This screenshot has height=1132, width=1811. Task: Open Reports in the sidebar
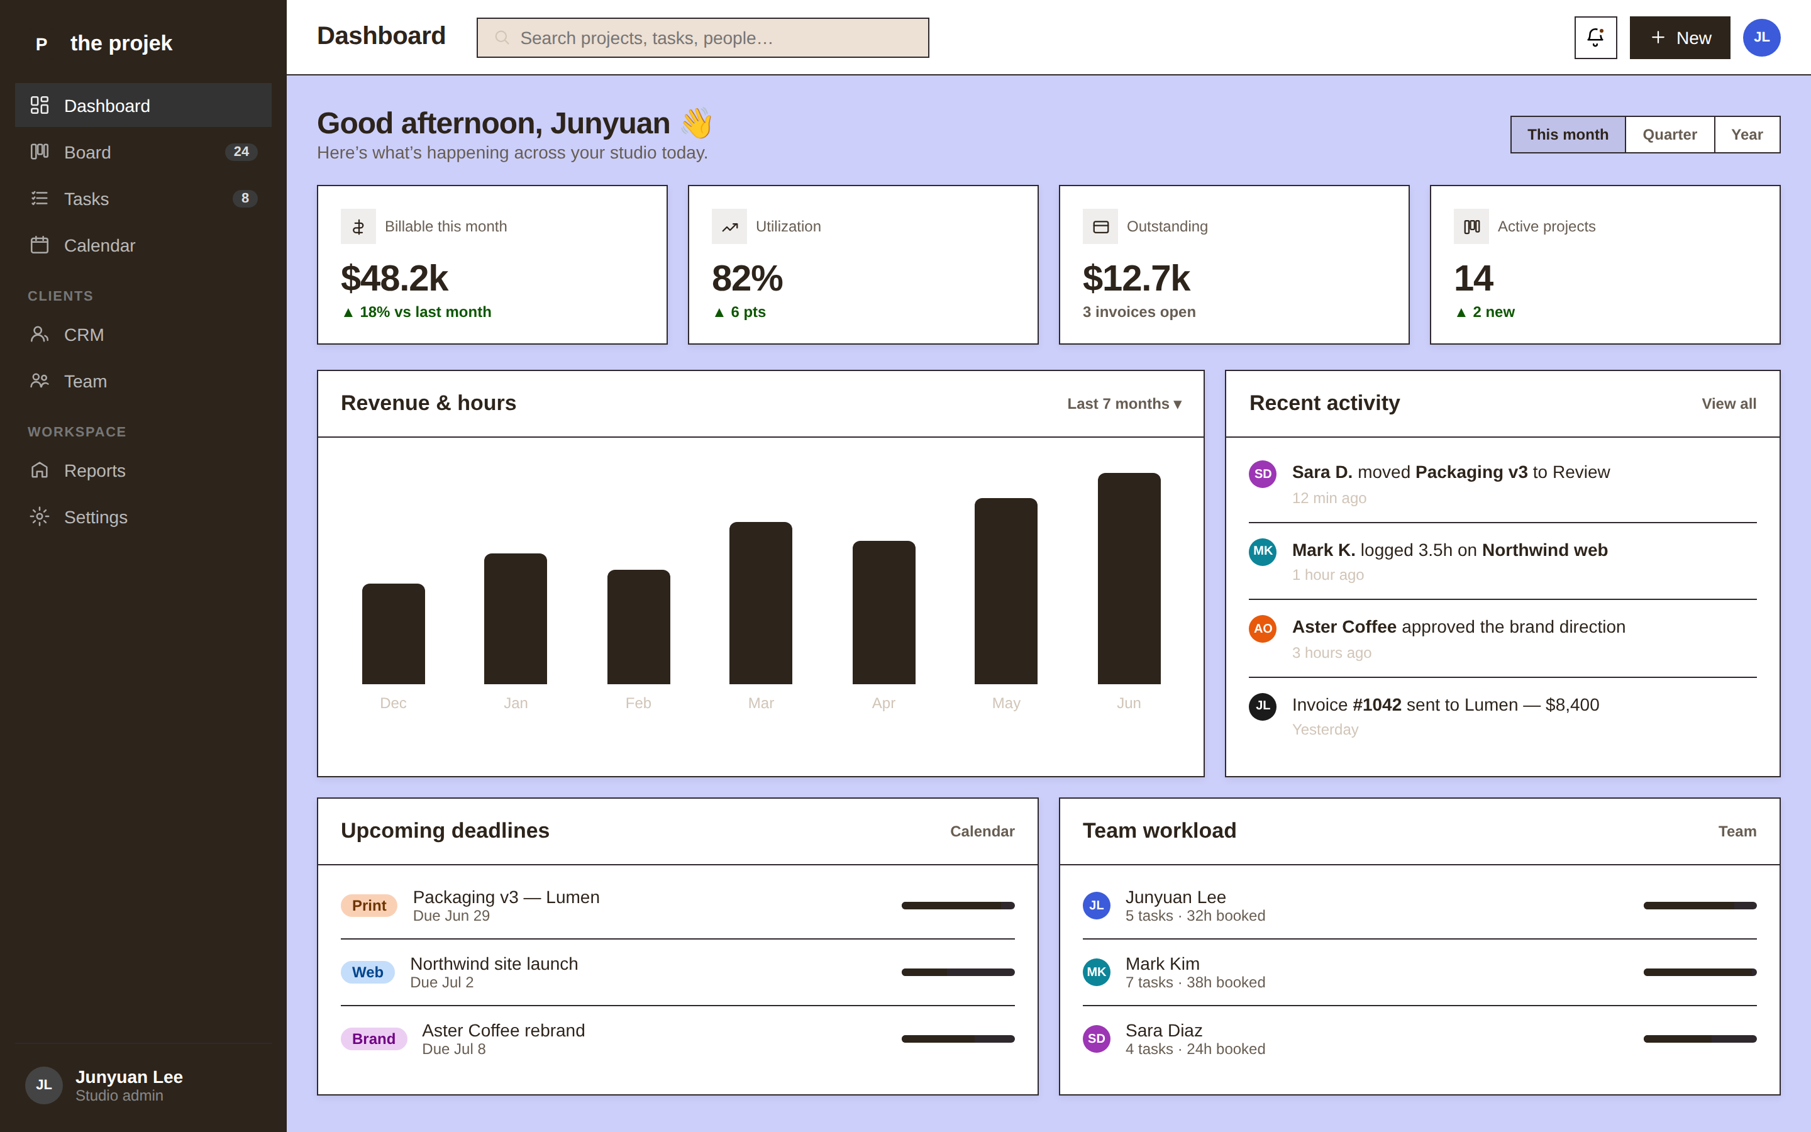point(143,470)
